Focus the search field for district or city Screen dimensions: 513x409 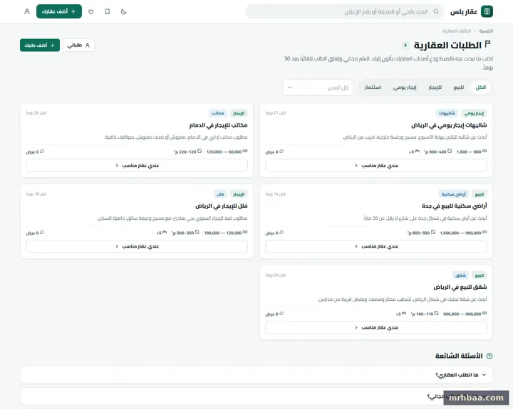pyautogui.click(x=345, y=11)
